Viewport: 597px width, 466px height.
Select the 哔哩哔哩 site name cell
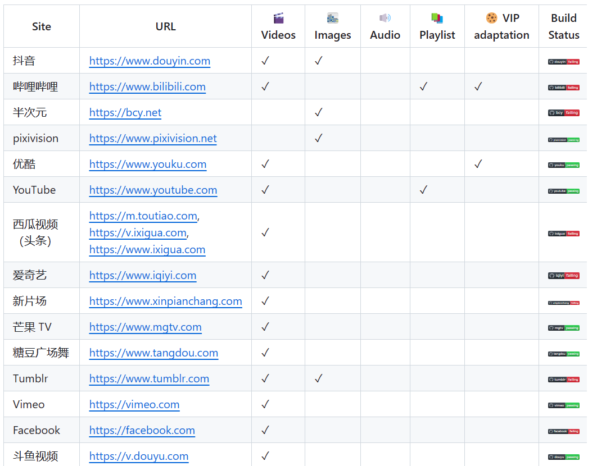click(x=42, y=86)
